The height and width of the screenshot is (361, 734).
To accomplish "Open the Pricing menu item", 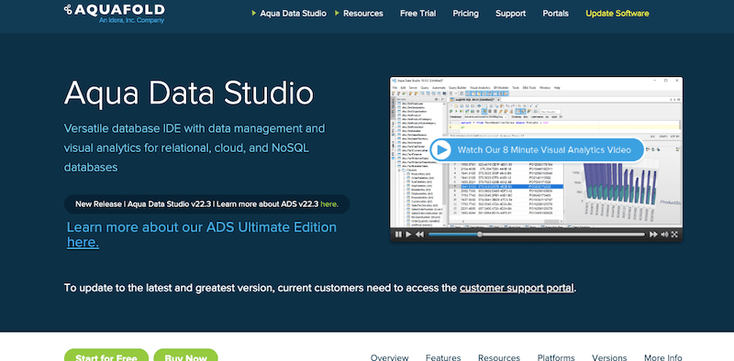I will [x=466, y=14].
